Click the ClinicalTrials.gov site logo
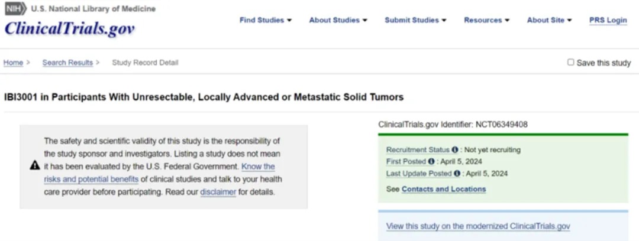The image size is (639, 241). click(x=69, y=28)
